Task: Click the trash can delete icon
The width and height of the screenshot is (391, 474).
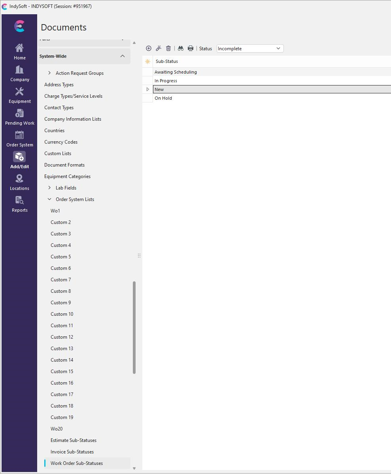Action: (x=168, y=48)
